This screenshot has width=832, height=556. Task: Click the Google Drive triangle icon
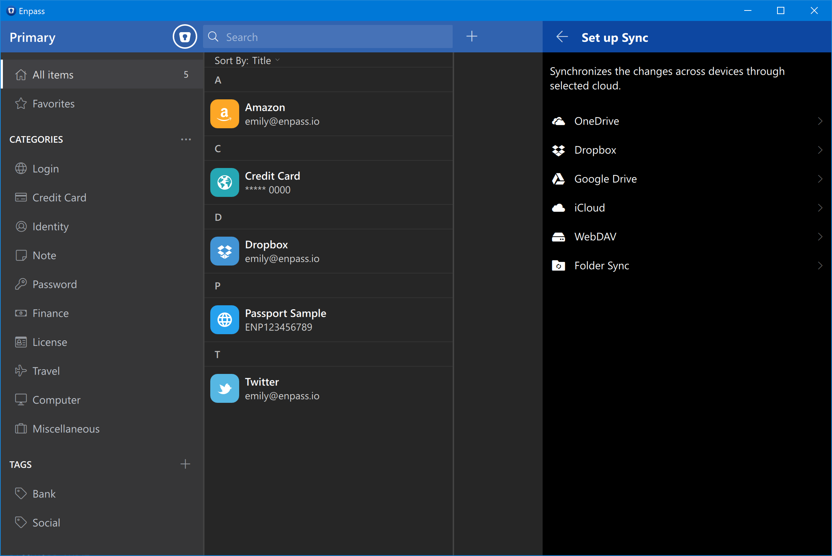point(558,179)
